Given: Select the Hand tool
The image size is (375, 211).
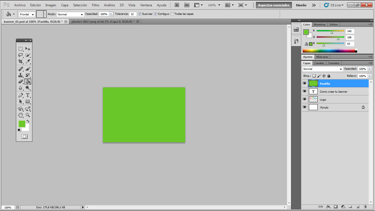Looking at the screenshot, I should click(x=21, y=115).
